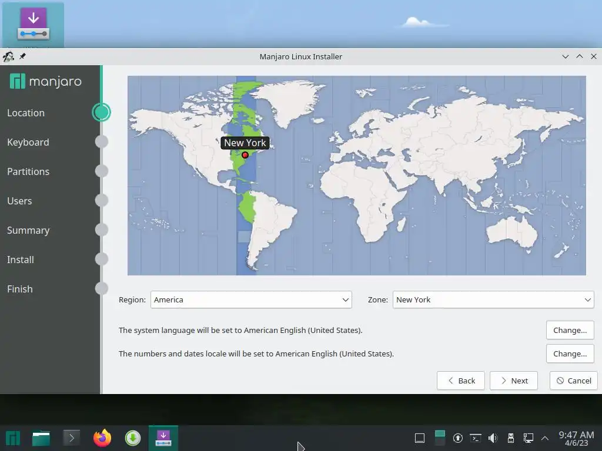Pin the installer window with the pin icon

[x=23, y=56]
